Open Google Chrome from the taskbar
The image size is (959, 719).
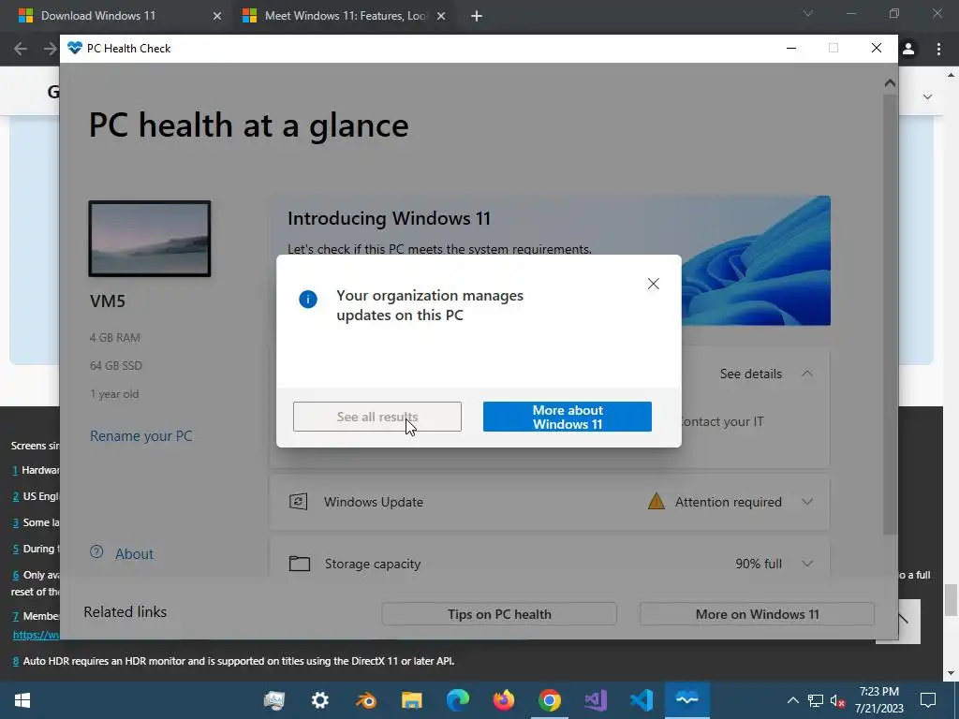click(549, 700)
